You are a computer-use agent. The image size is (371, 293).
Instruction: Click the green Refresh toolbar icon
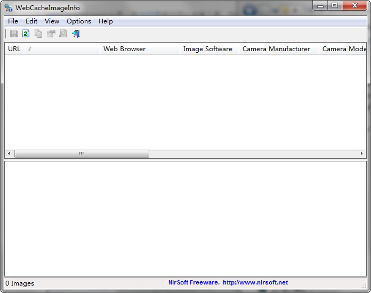(26, 34)
